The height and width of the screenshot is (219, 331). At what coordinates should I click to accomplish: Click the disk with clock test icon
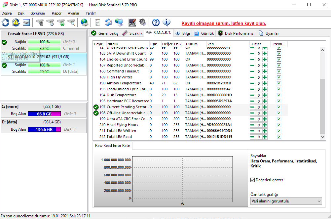pyautogui.click(x=50, y=22)
